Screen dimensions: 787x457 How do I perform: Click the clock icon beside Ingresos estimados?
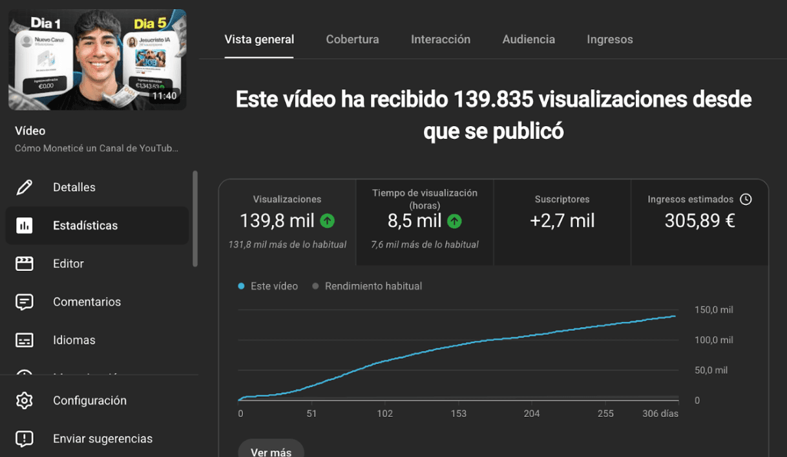tap(746, 199)
